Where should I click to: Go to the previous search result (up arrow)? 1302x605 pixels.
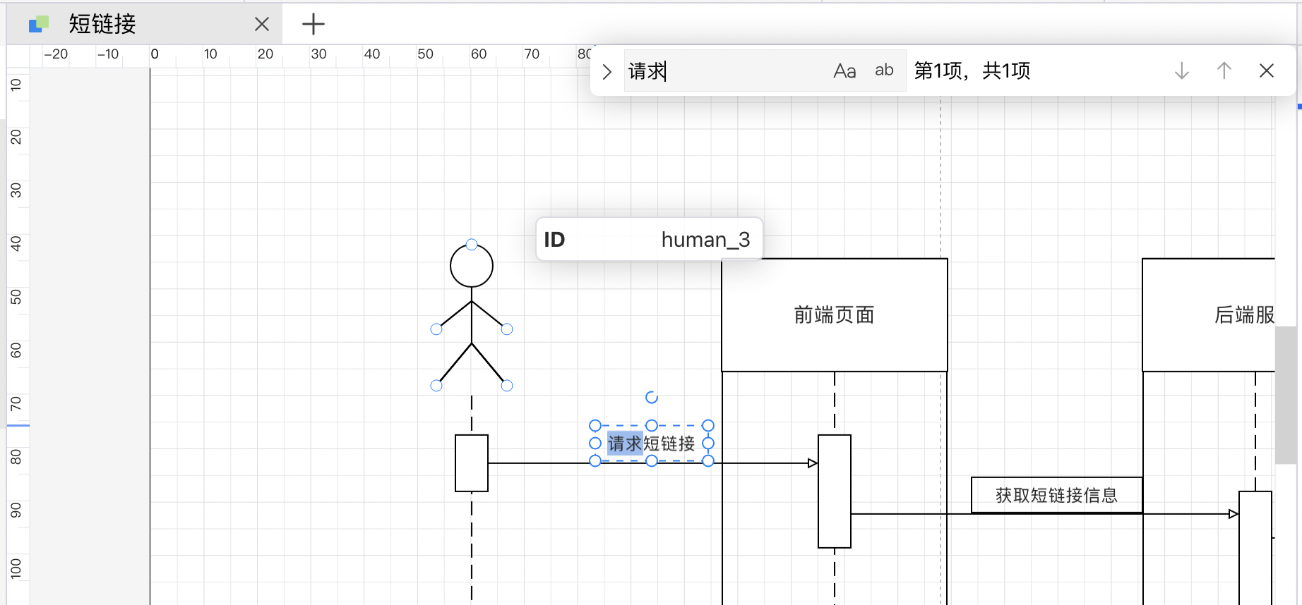[x=1224, y=71]
